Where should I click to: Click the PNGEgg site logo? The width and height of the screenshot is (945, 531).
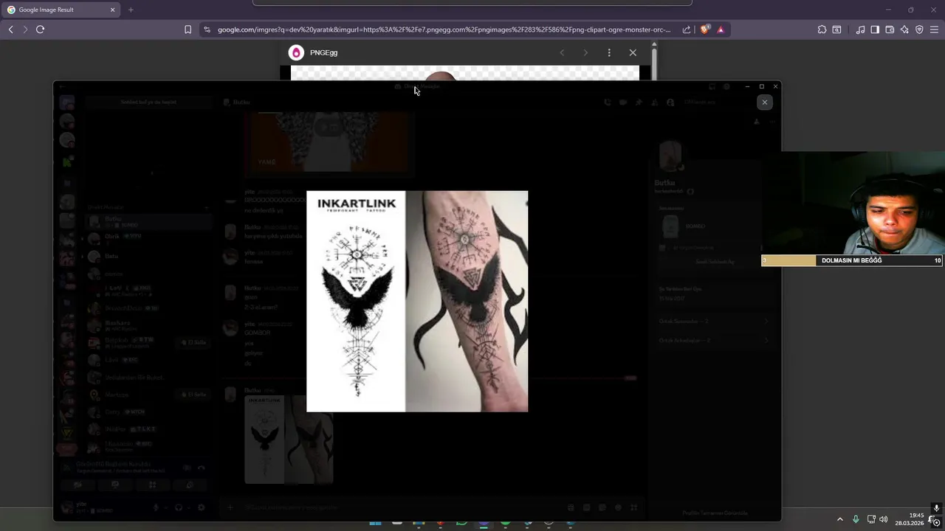pos(296,52)
